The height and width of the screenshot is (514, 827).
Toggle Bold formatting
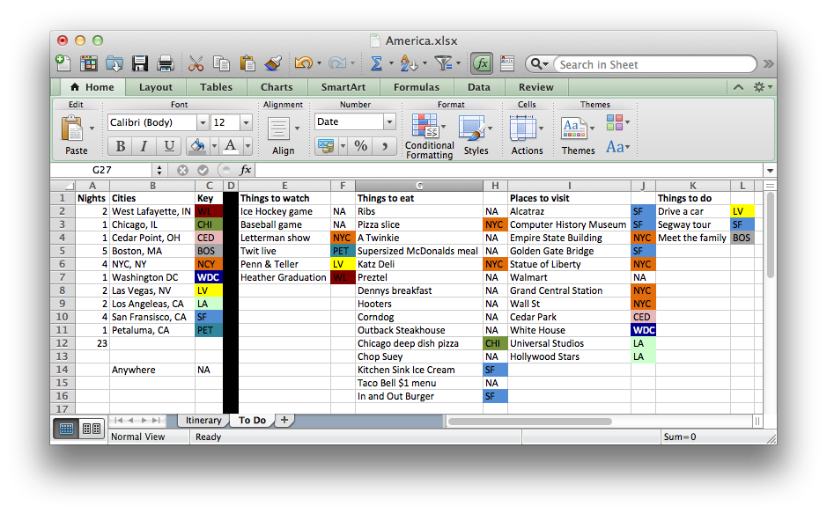[x=121, y=146]
